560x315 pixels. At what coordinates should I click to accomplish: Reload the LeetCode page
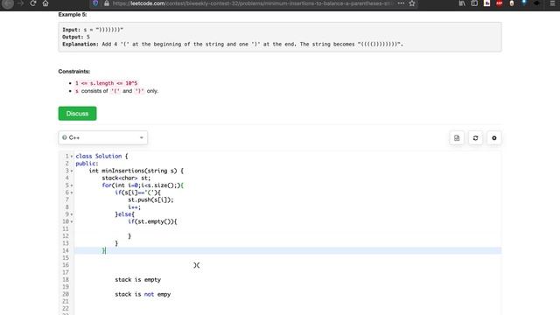[x=33, y=3]
